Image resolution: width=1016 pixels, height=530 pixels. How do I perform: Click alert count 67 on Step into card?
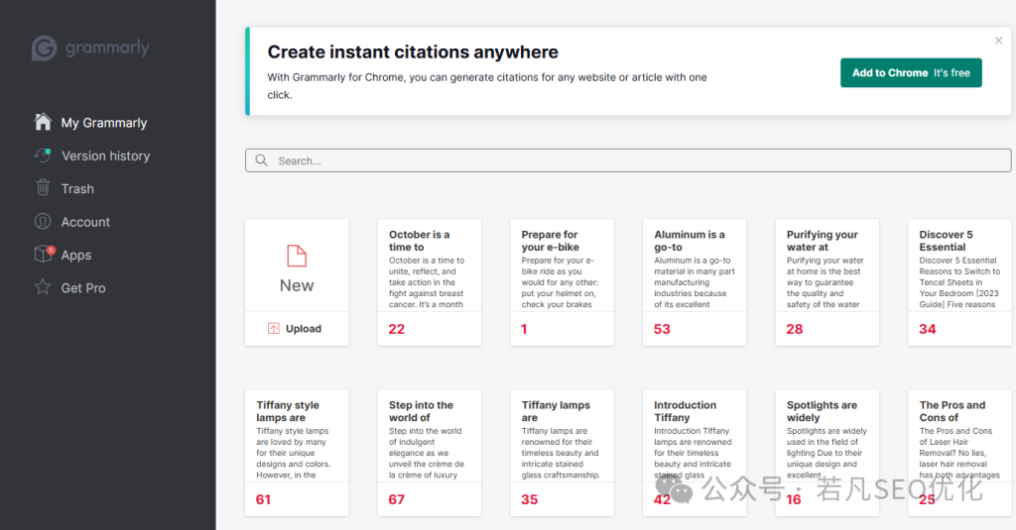397,499
